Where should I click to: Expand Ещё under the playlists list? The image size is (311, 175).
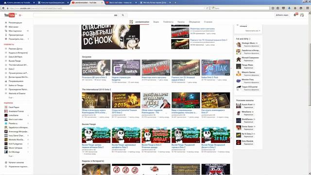click(11, 98)
